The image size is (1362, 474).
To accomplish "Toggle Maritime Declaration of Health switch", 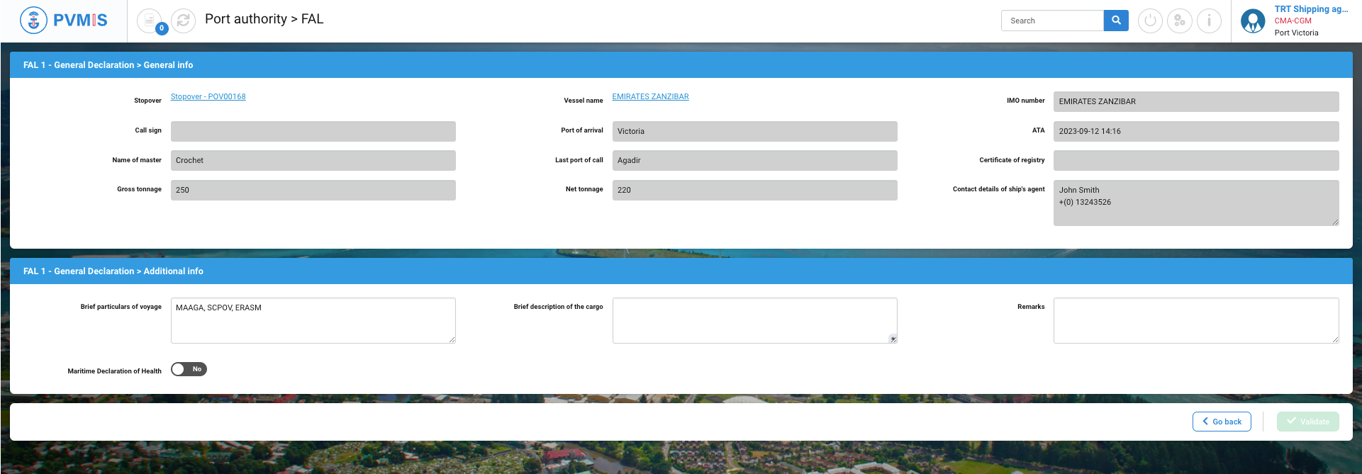I will coord(189,369).
